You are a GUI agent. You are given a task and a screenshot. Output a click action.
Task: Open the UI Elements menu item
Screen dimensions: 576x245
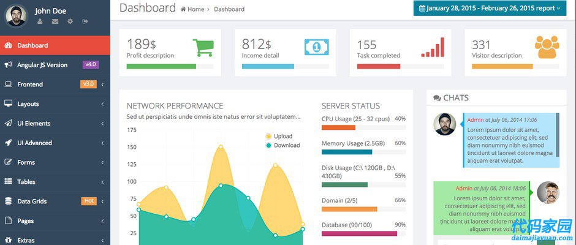55,123
